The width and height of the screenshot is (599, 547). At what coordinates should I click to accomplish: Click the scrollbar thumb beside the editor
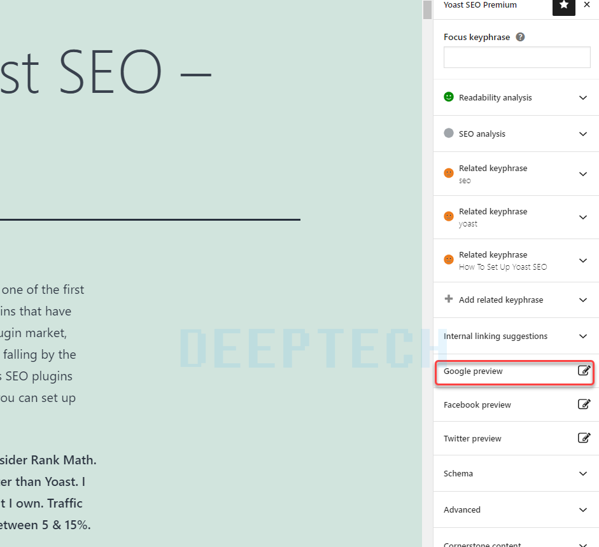click(427, 10)
